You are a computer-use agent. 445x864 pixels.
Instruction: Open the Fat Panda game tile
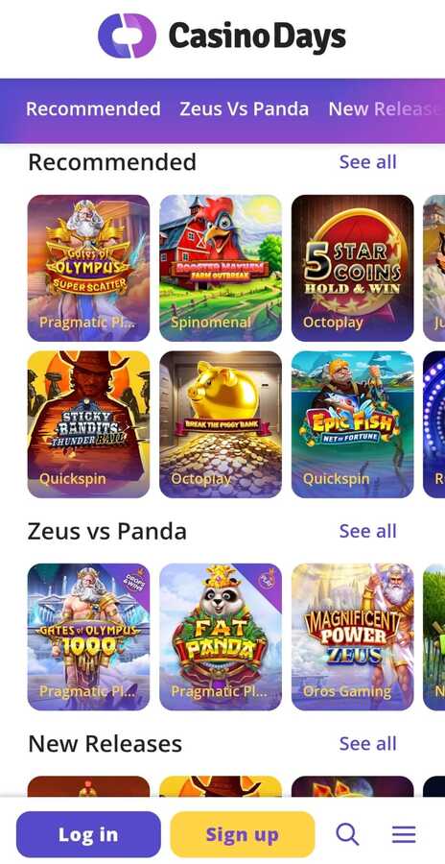click(x=221, y=637)
